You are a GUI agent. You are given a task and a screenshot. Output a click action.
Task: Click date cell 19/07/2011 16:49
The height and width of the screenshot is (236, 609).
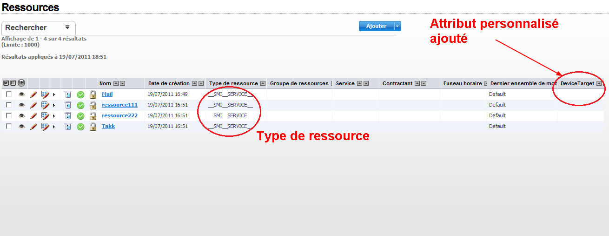168,94
